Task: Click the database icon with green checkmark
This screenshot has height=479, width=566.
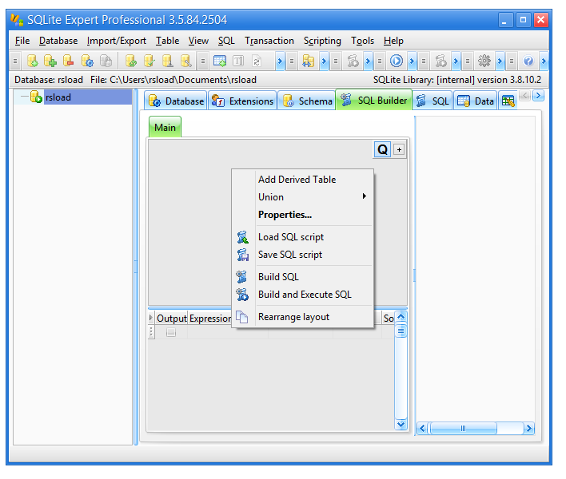Action: 149,61
